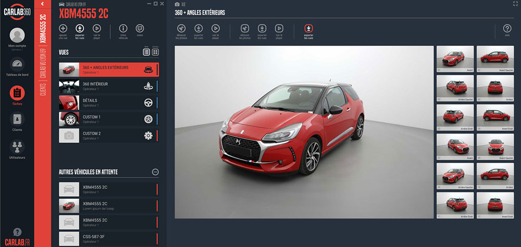Select the vertical XBM4555 2C tab
521x247 pixels.
pos(43,29)
